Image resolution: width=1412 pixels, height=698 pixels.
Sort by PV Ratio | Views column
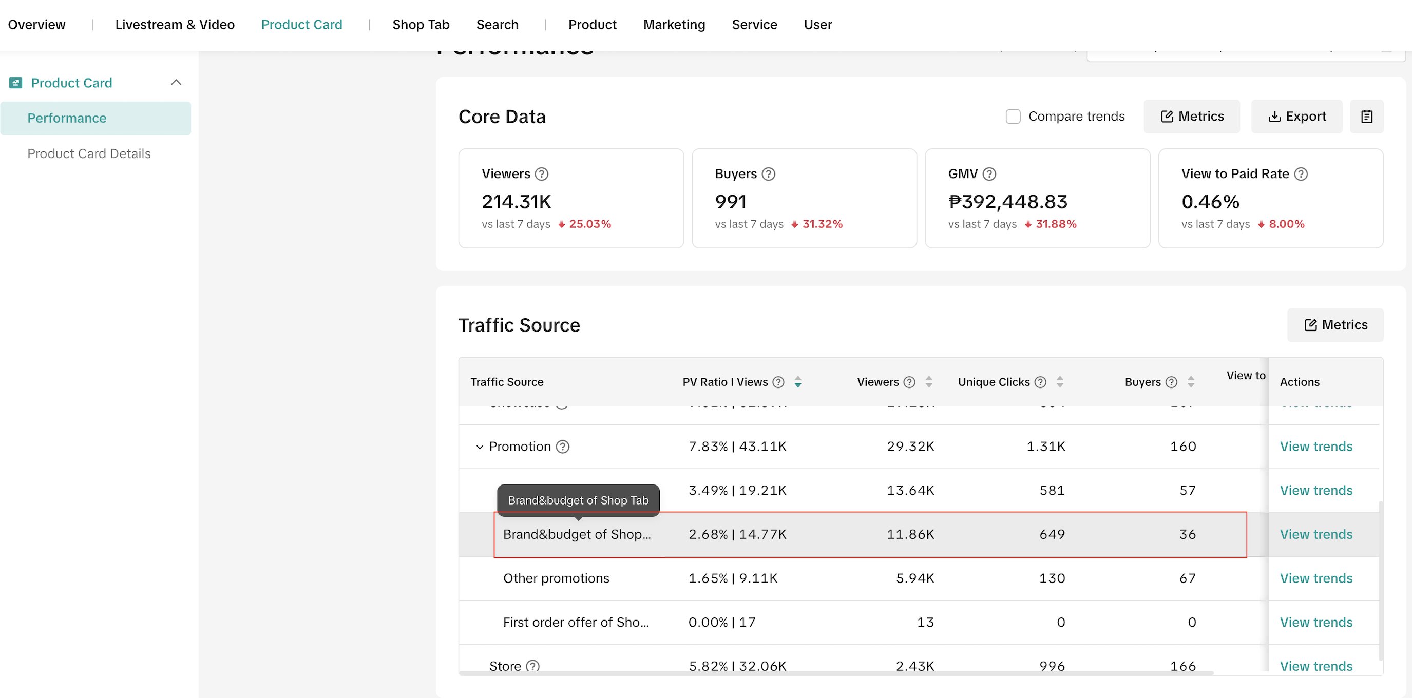tap(798, 382)
